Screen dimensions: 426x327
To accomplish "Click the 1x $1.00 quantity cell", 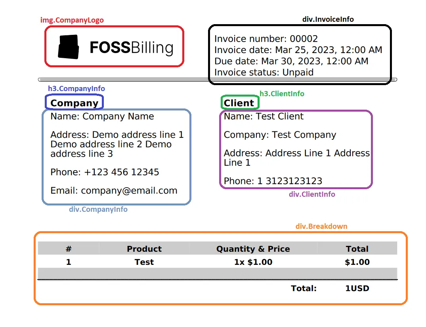I will [x=253, y=262].
